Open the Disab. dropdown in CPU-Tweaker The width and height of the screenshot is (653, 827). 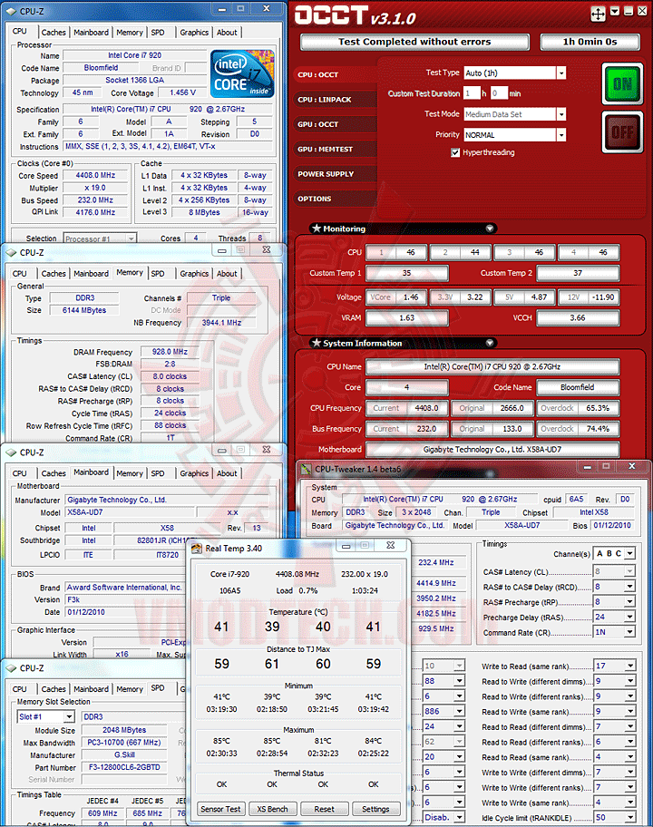point(459,818)
